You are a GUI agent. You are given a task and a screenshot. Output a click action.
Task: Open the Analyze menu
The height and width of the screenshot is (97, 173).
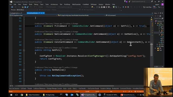tap(101, 4)
